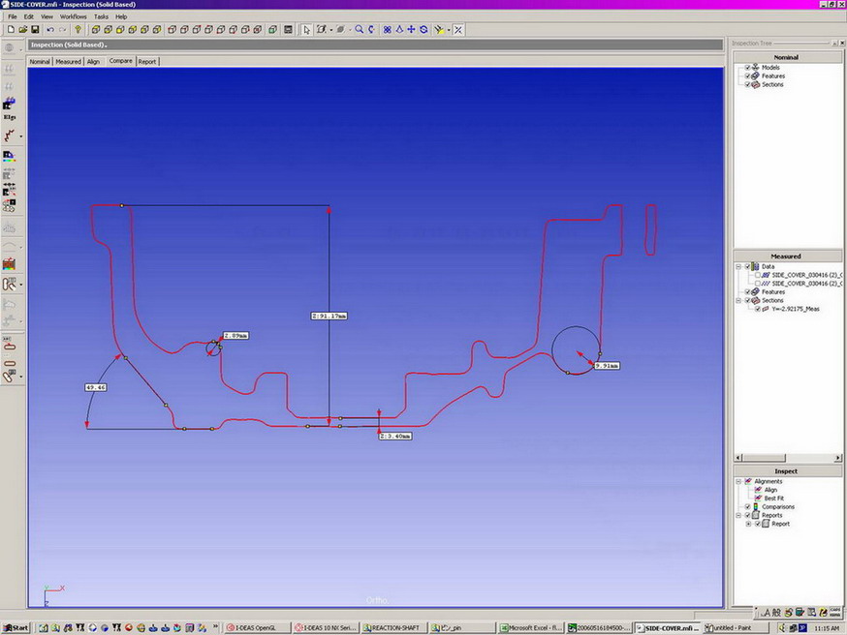Click the green cube view icon
847x635 pixels.
click(272, 30)
